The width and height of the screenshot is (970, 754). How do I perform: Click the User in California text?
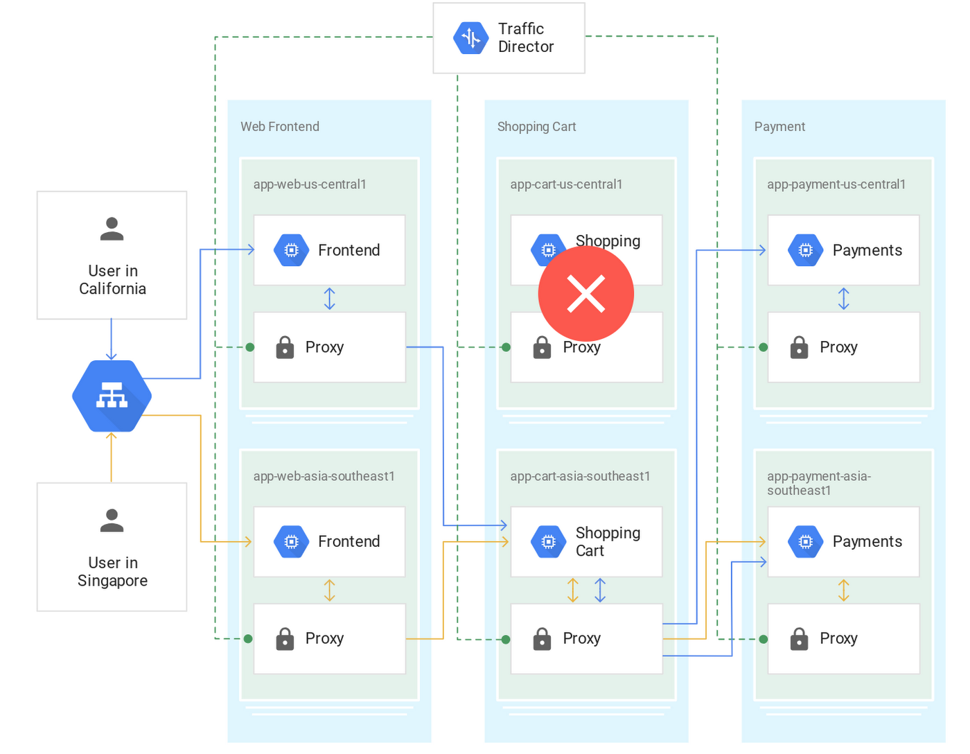coord(112,280)
